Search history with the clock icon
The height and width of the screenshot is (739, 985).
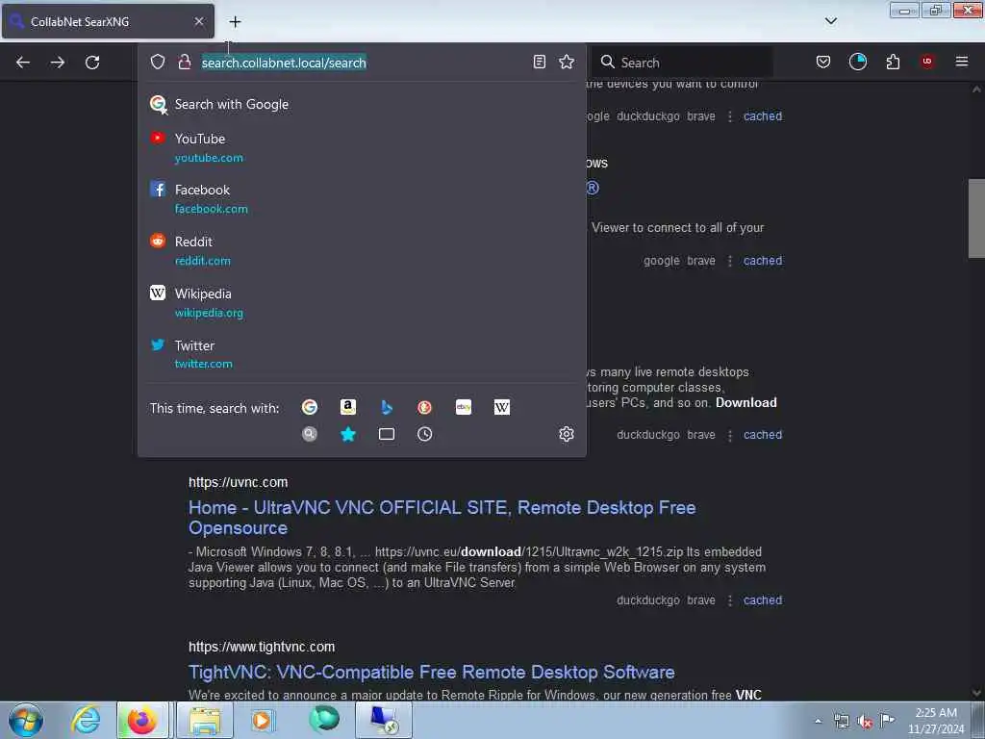(x=424, y=434)
